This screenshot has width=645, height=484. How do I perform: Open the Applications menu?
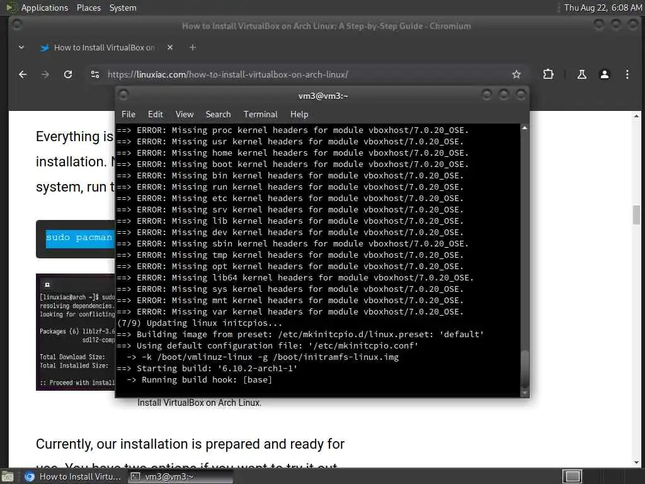[x=45, y=8]
